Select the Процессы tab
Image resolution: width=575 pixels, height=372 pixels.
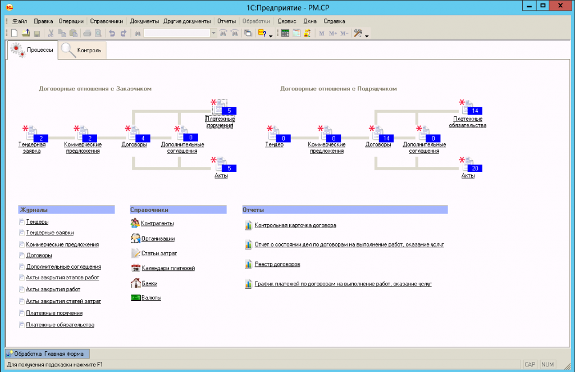[32, 50]
